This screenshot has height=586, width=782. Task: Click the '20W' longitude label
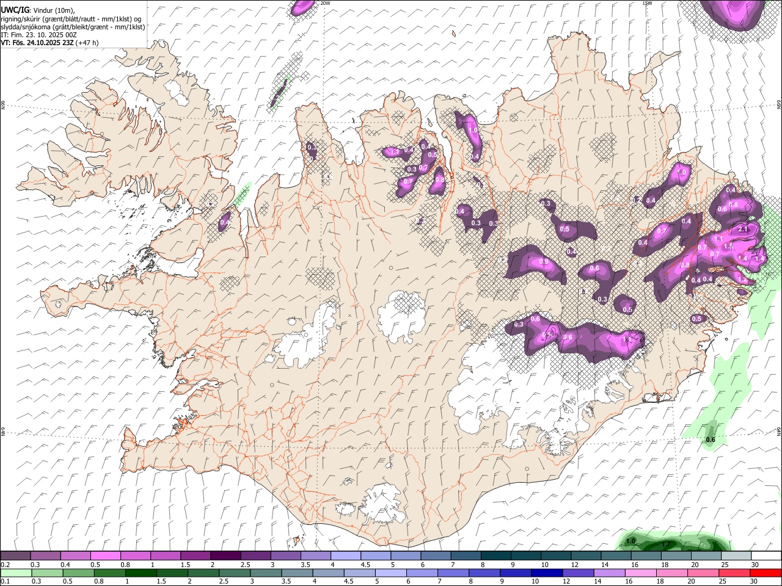click(325, 3)
